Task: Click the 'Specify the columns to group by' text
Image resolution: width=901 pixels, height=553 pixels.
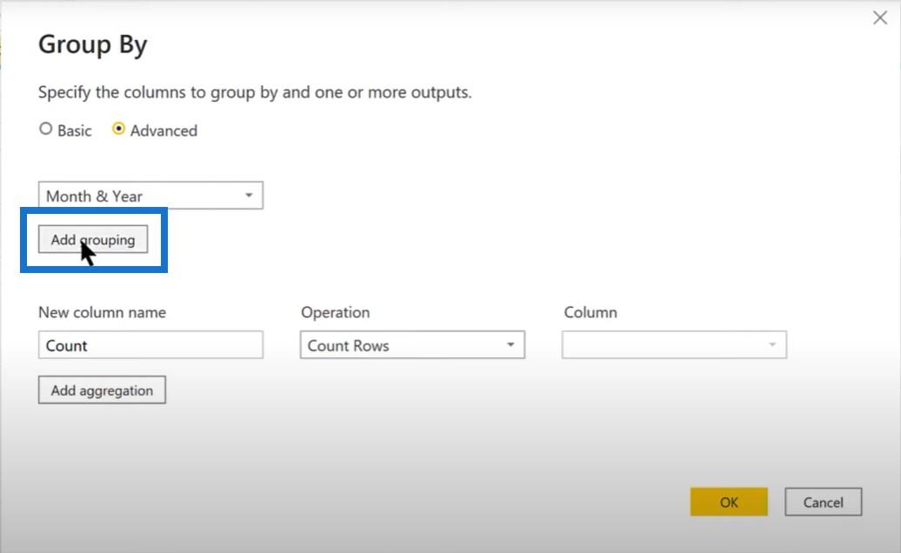Action: (255, 92)
